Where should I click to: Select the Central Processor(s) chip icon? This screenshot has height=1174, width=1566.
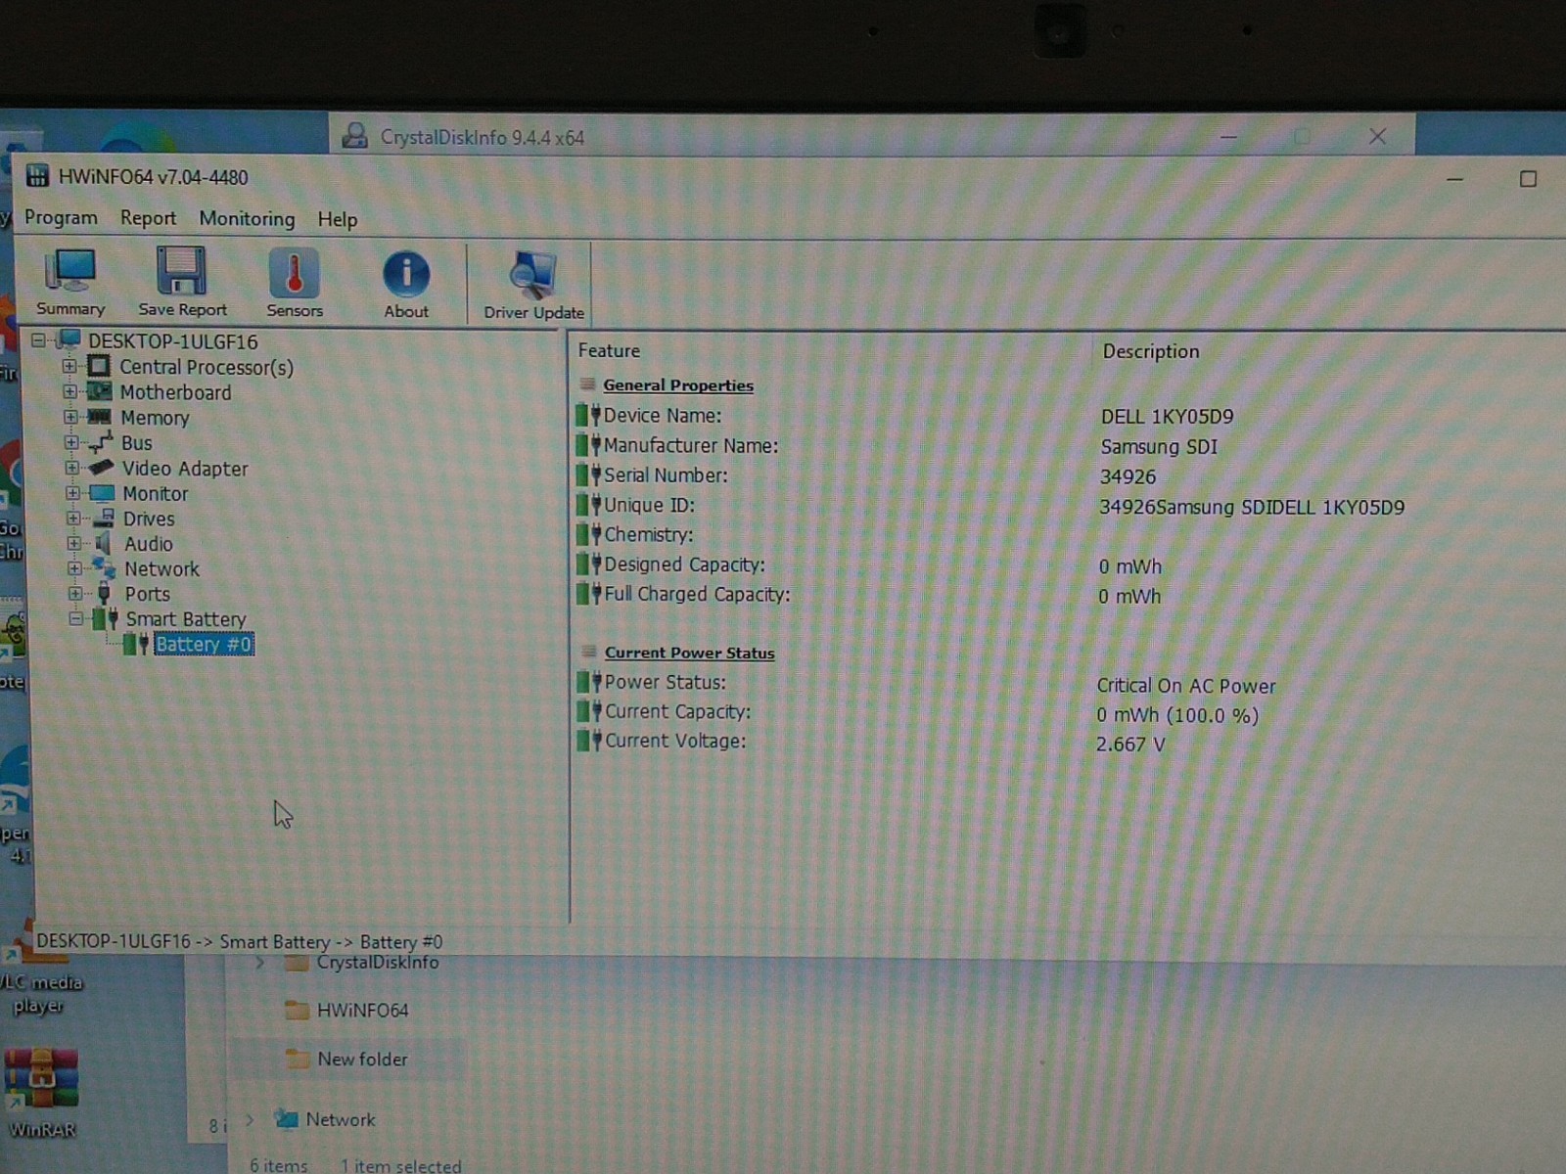pos(99,366)
